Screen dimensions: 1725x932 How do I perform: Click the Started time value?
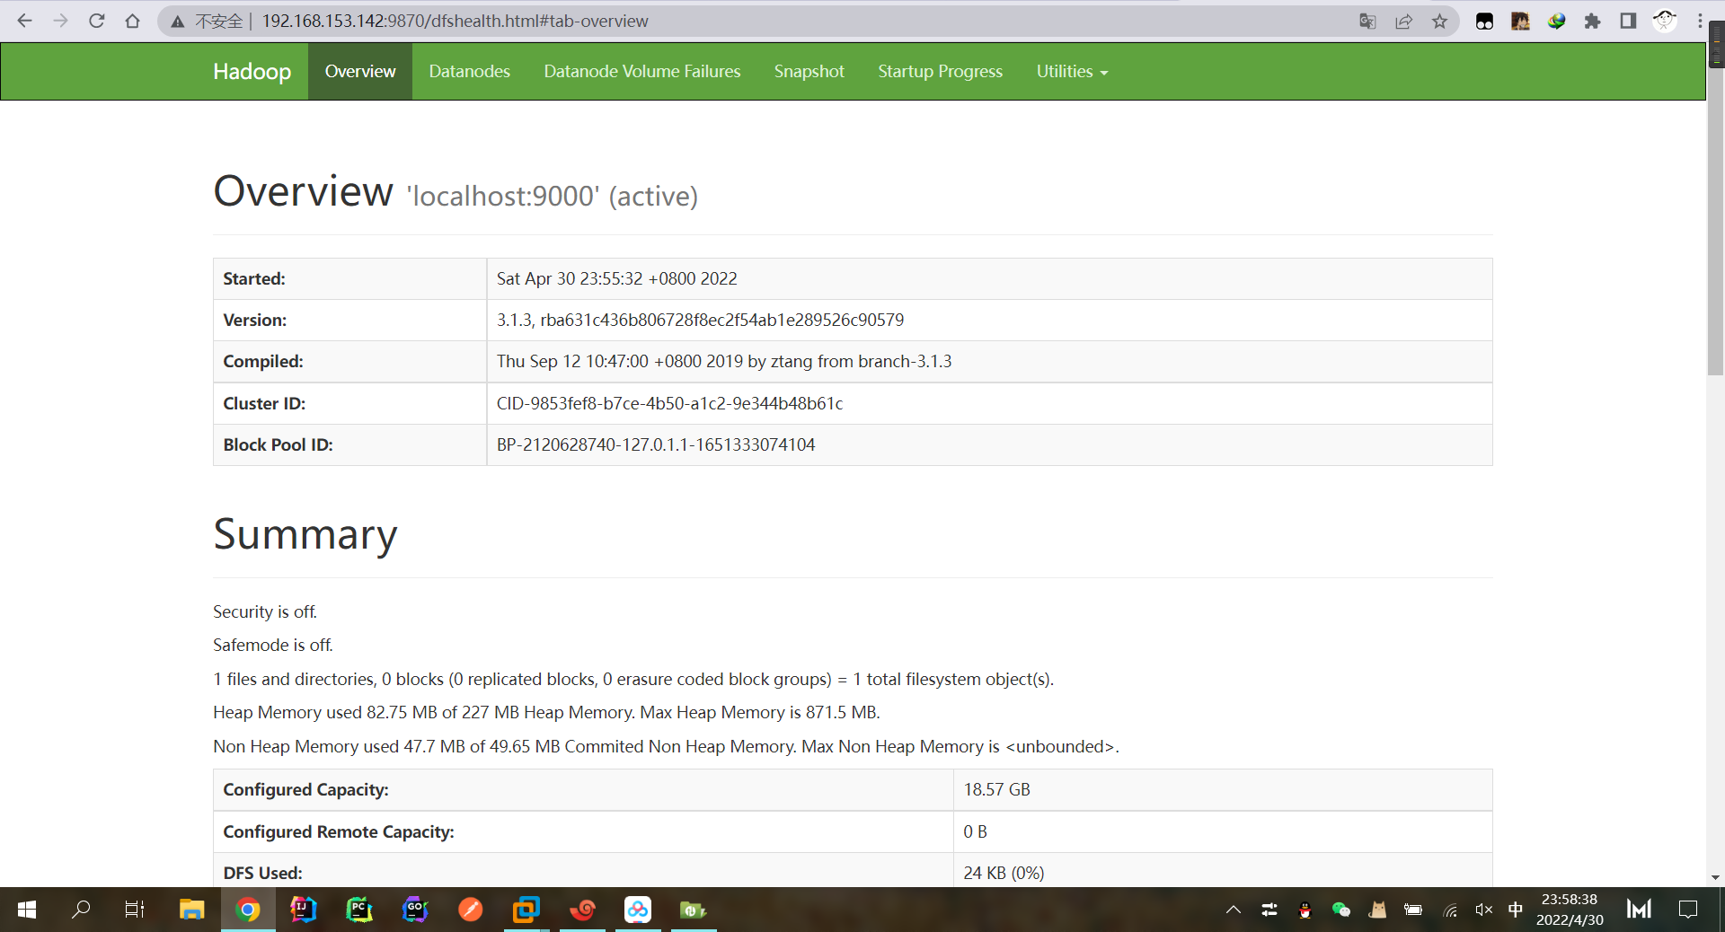[x=617, y=278]
